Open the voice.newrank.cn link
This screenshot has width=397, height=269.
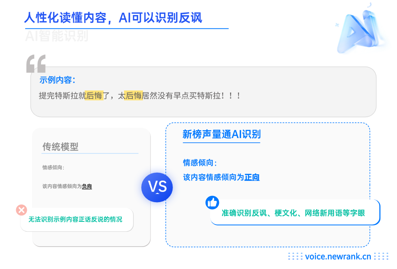(x=338, y=256)
